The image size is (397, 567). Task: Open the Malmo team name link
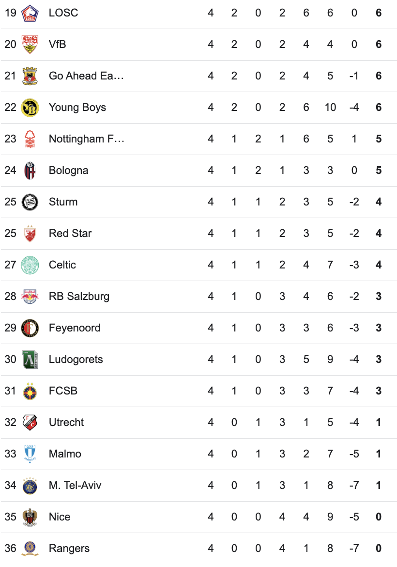tap(65, 454)
